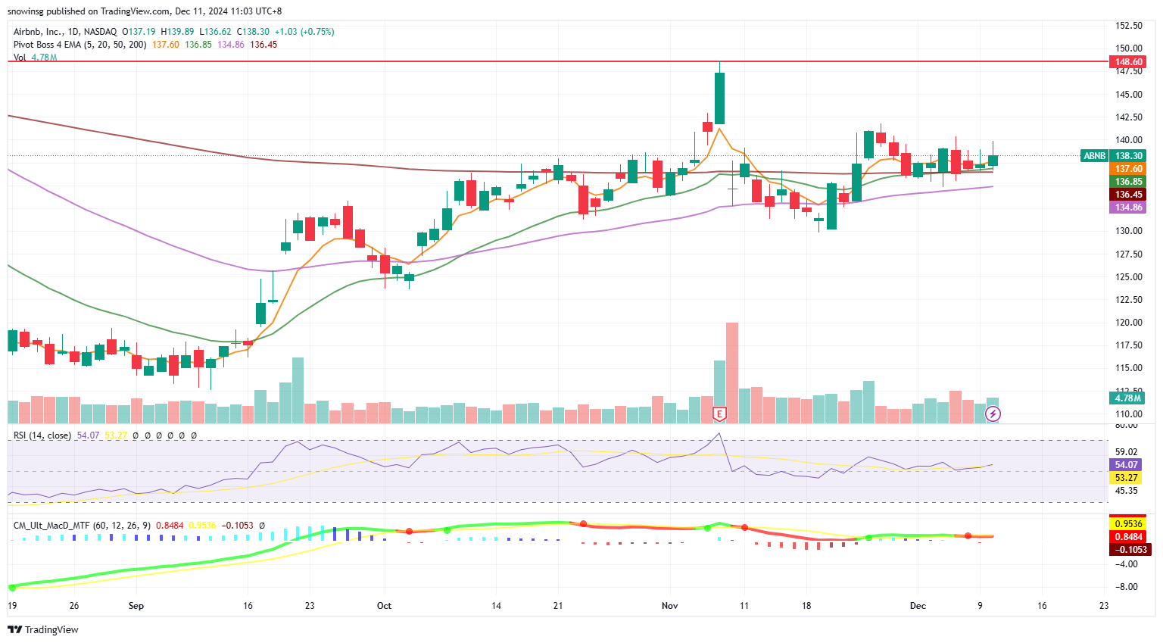Select the 138.30 current price axis label

coord(1128,156)
